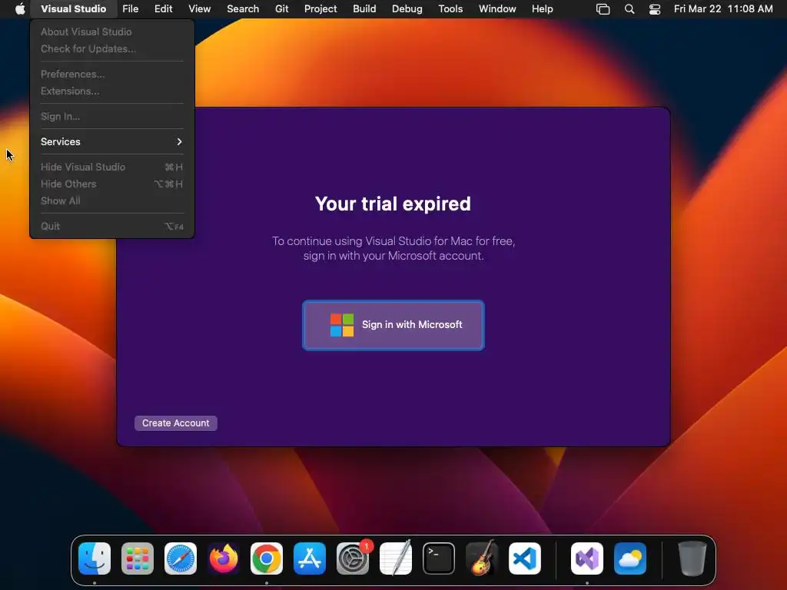This screenshot has height=590, width=787.
Task: Click Sign in with Microsoft button
Action: click(x=393, y=325)
